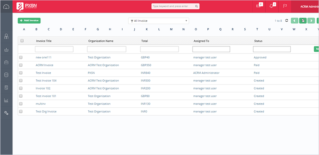Image resolution: width=319 pixels, height=155 pixels.
Task: Select the checkbox next to Test Invoice 104
Action: coord(21,81)
